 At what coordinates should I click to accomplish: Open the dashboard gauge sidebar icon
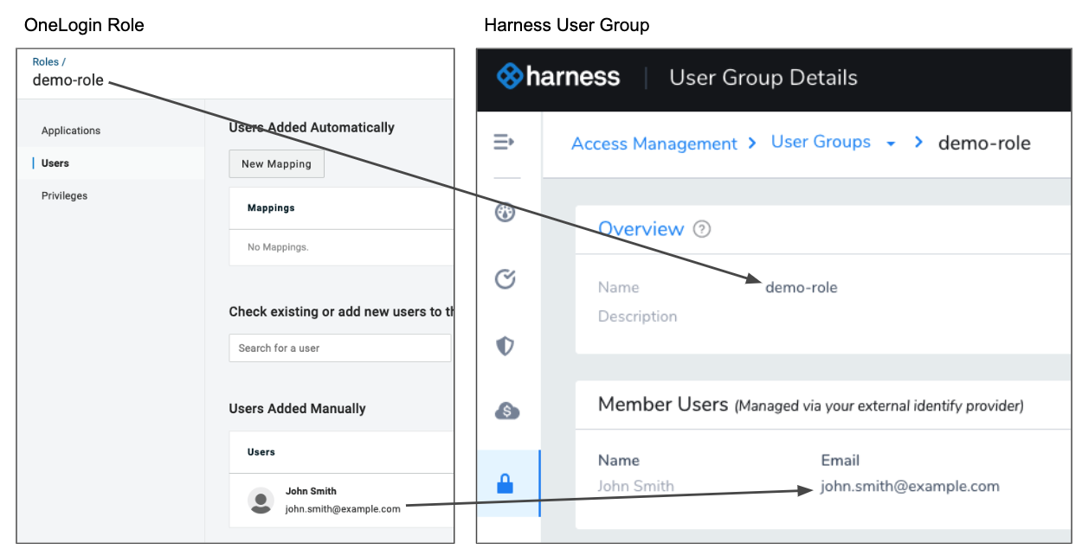505,212
